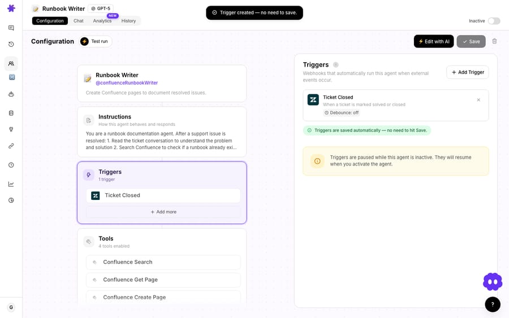This screenshot has height=318, width=509.
Task: Click Edit with AI button
Action: point(434,41)
